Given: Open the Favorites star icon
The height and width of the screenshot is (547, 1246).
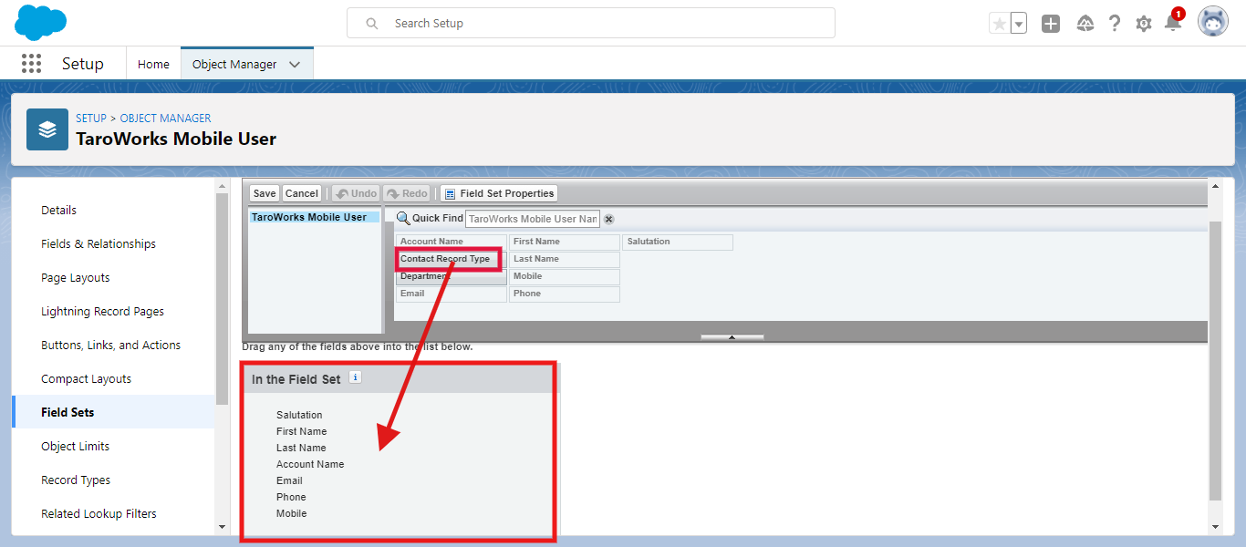Looking at the screenshot, I should [x=1000, y=24].
